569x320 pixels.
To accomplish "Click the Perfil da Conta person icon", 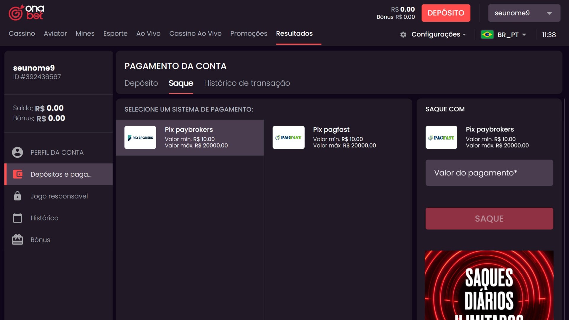I will (x=17, y=152).
